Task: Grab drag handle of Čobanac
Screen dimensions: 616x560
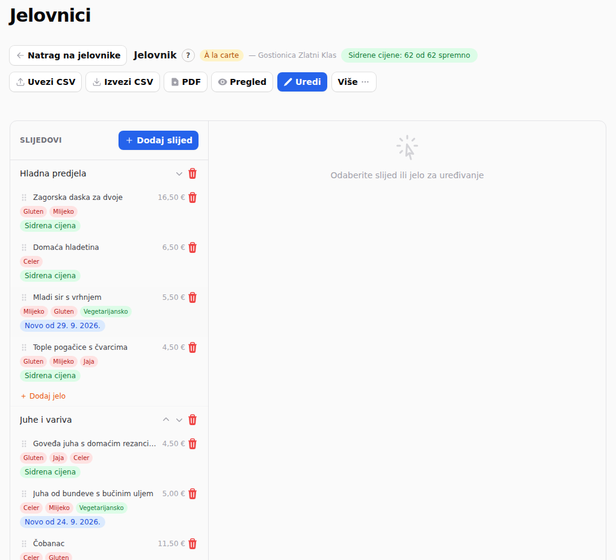Action: 24,544
